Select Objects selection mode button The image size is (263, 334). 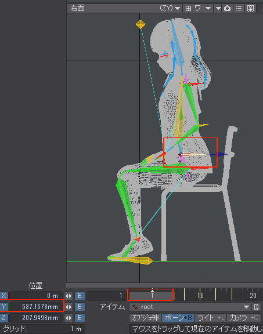pos(146,318)
